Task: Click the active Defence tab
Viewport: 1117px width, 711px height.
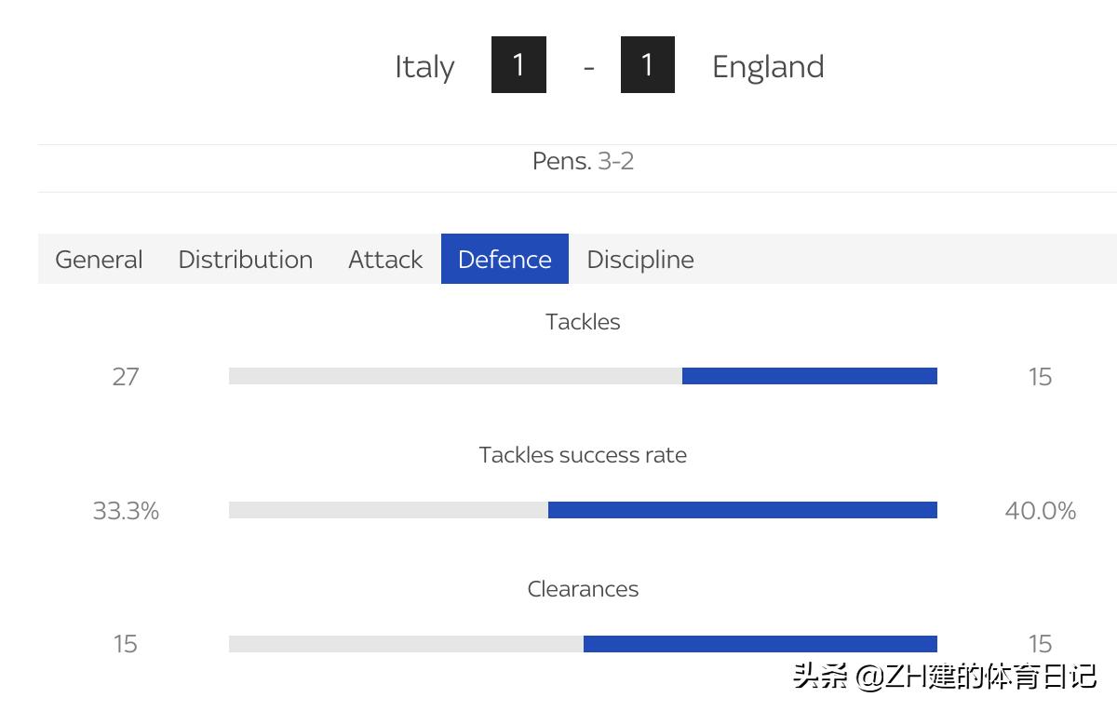Action: [x=505, y=260]
